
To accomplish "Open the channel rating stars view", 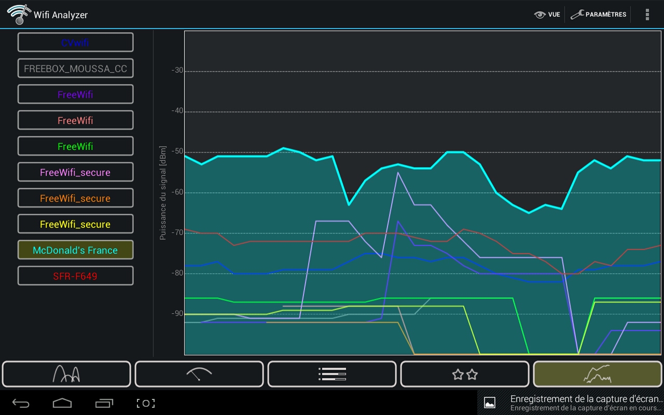I will click(x=465, y=374).
